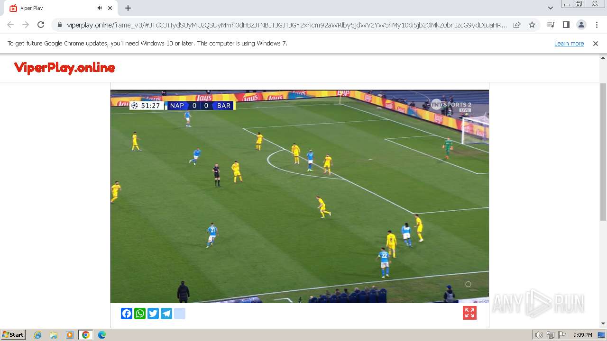
Task: Click the TNT Sports 2 live logo
Action: click(x=451, y=106)
